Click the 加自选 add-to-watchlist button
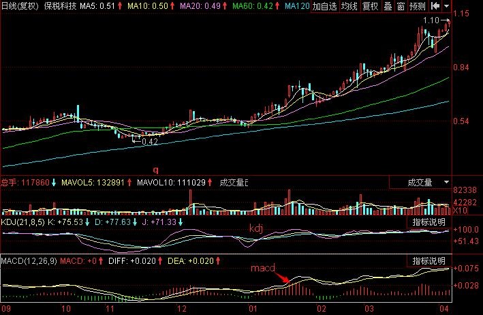 coord(325,6)
